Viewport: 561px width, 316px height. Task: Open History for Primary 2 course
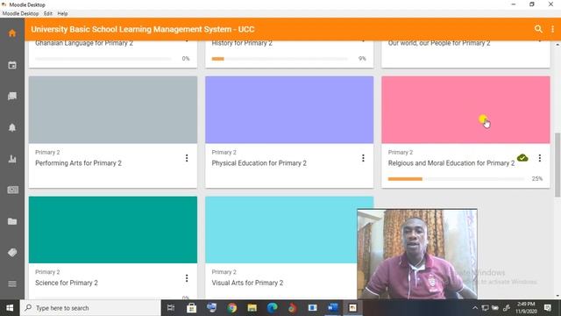(242, 43)
